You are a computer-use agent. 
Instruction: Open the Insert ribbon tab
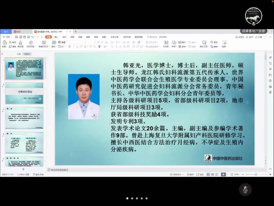(56, 37)
